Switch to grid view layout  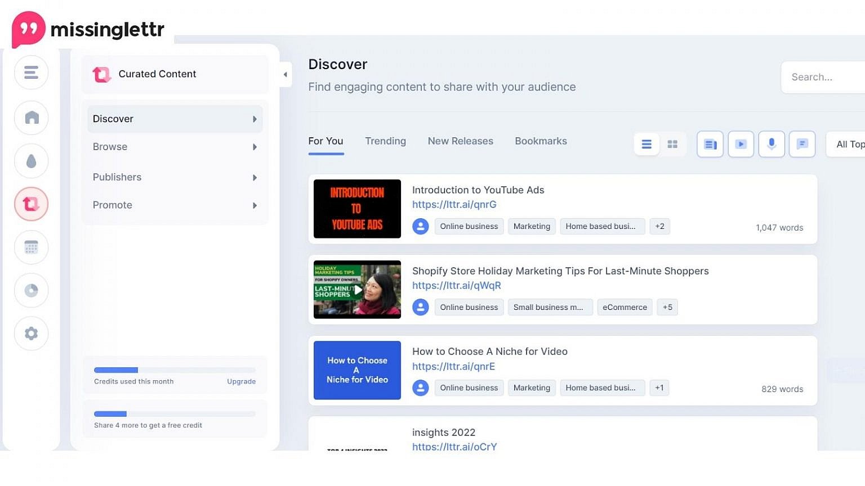pos(672,144)
